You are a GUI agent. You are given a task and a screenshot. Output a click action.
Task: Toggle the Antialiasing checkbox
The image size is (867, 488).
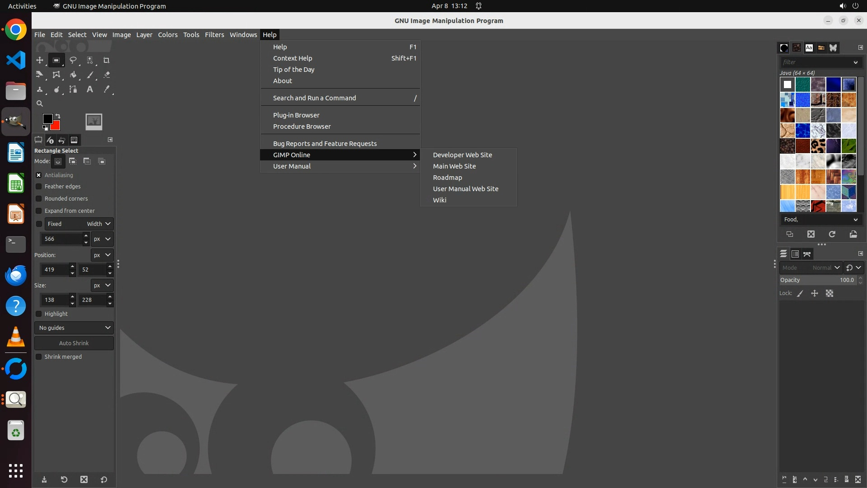pyautogui.click(x=39, y=175)
